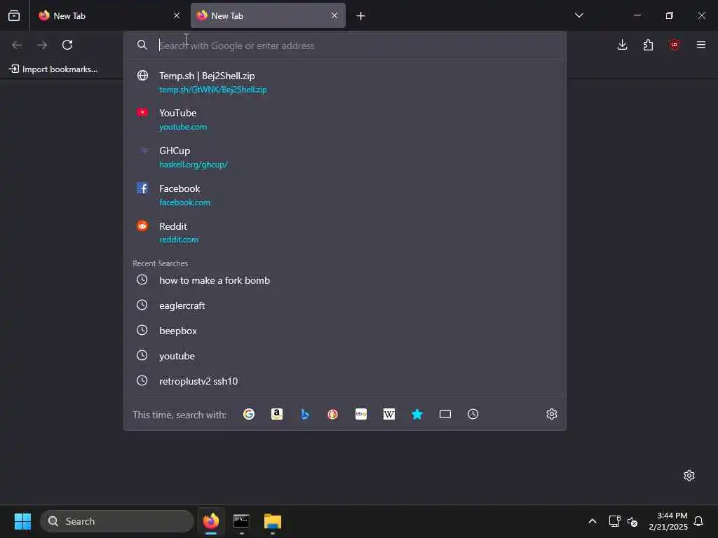The height and width of the screenshot is (538, 718).
Task: Search this time with Bing
Action: [305, 414]
